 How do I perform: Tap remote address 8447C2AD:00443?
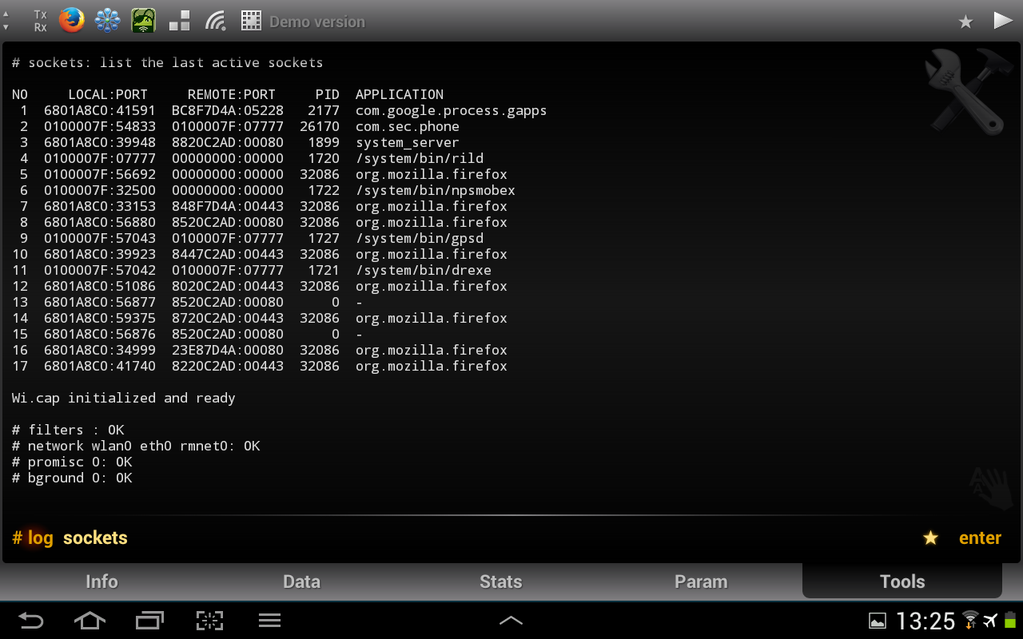click(x=228, y=254)
